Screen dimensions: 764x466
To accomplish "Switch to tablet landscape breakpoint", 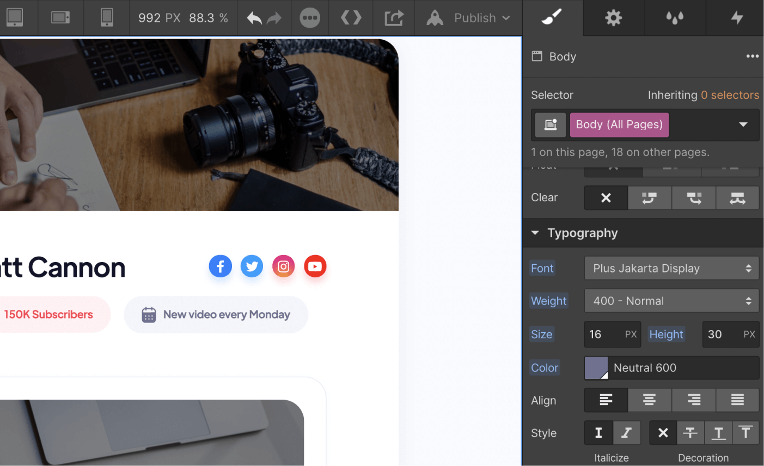I will pyautogui.click(x=60, y=17).
